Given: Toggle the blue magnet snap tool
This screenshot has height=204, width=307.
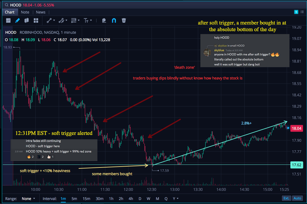Looking at the screenshot, I should [x=114, y=20].
